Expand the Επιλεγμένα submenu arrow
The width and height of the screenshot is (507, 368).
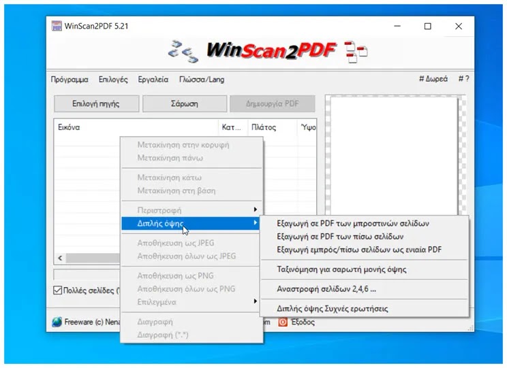tap(255, 301)
